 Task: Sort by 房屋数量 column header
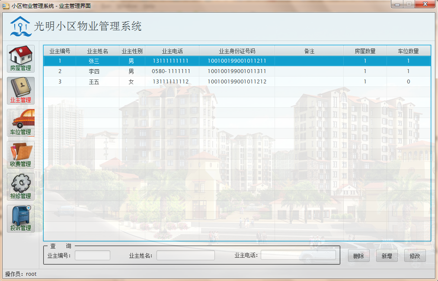click(365, 51)
